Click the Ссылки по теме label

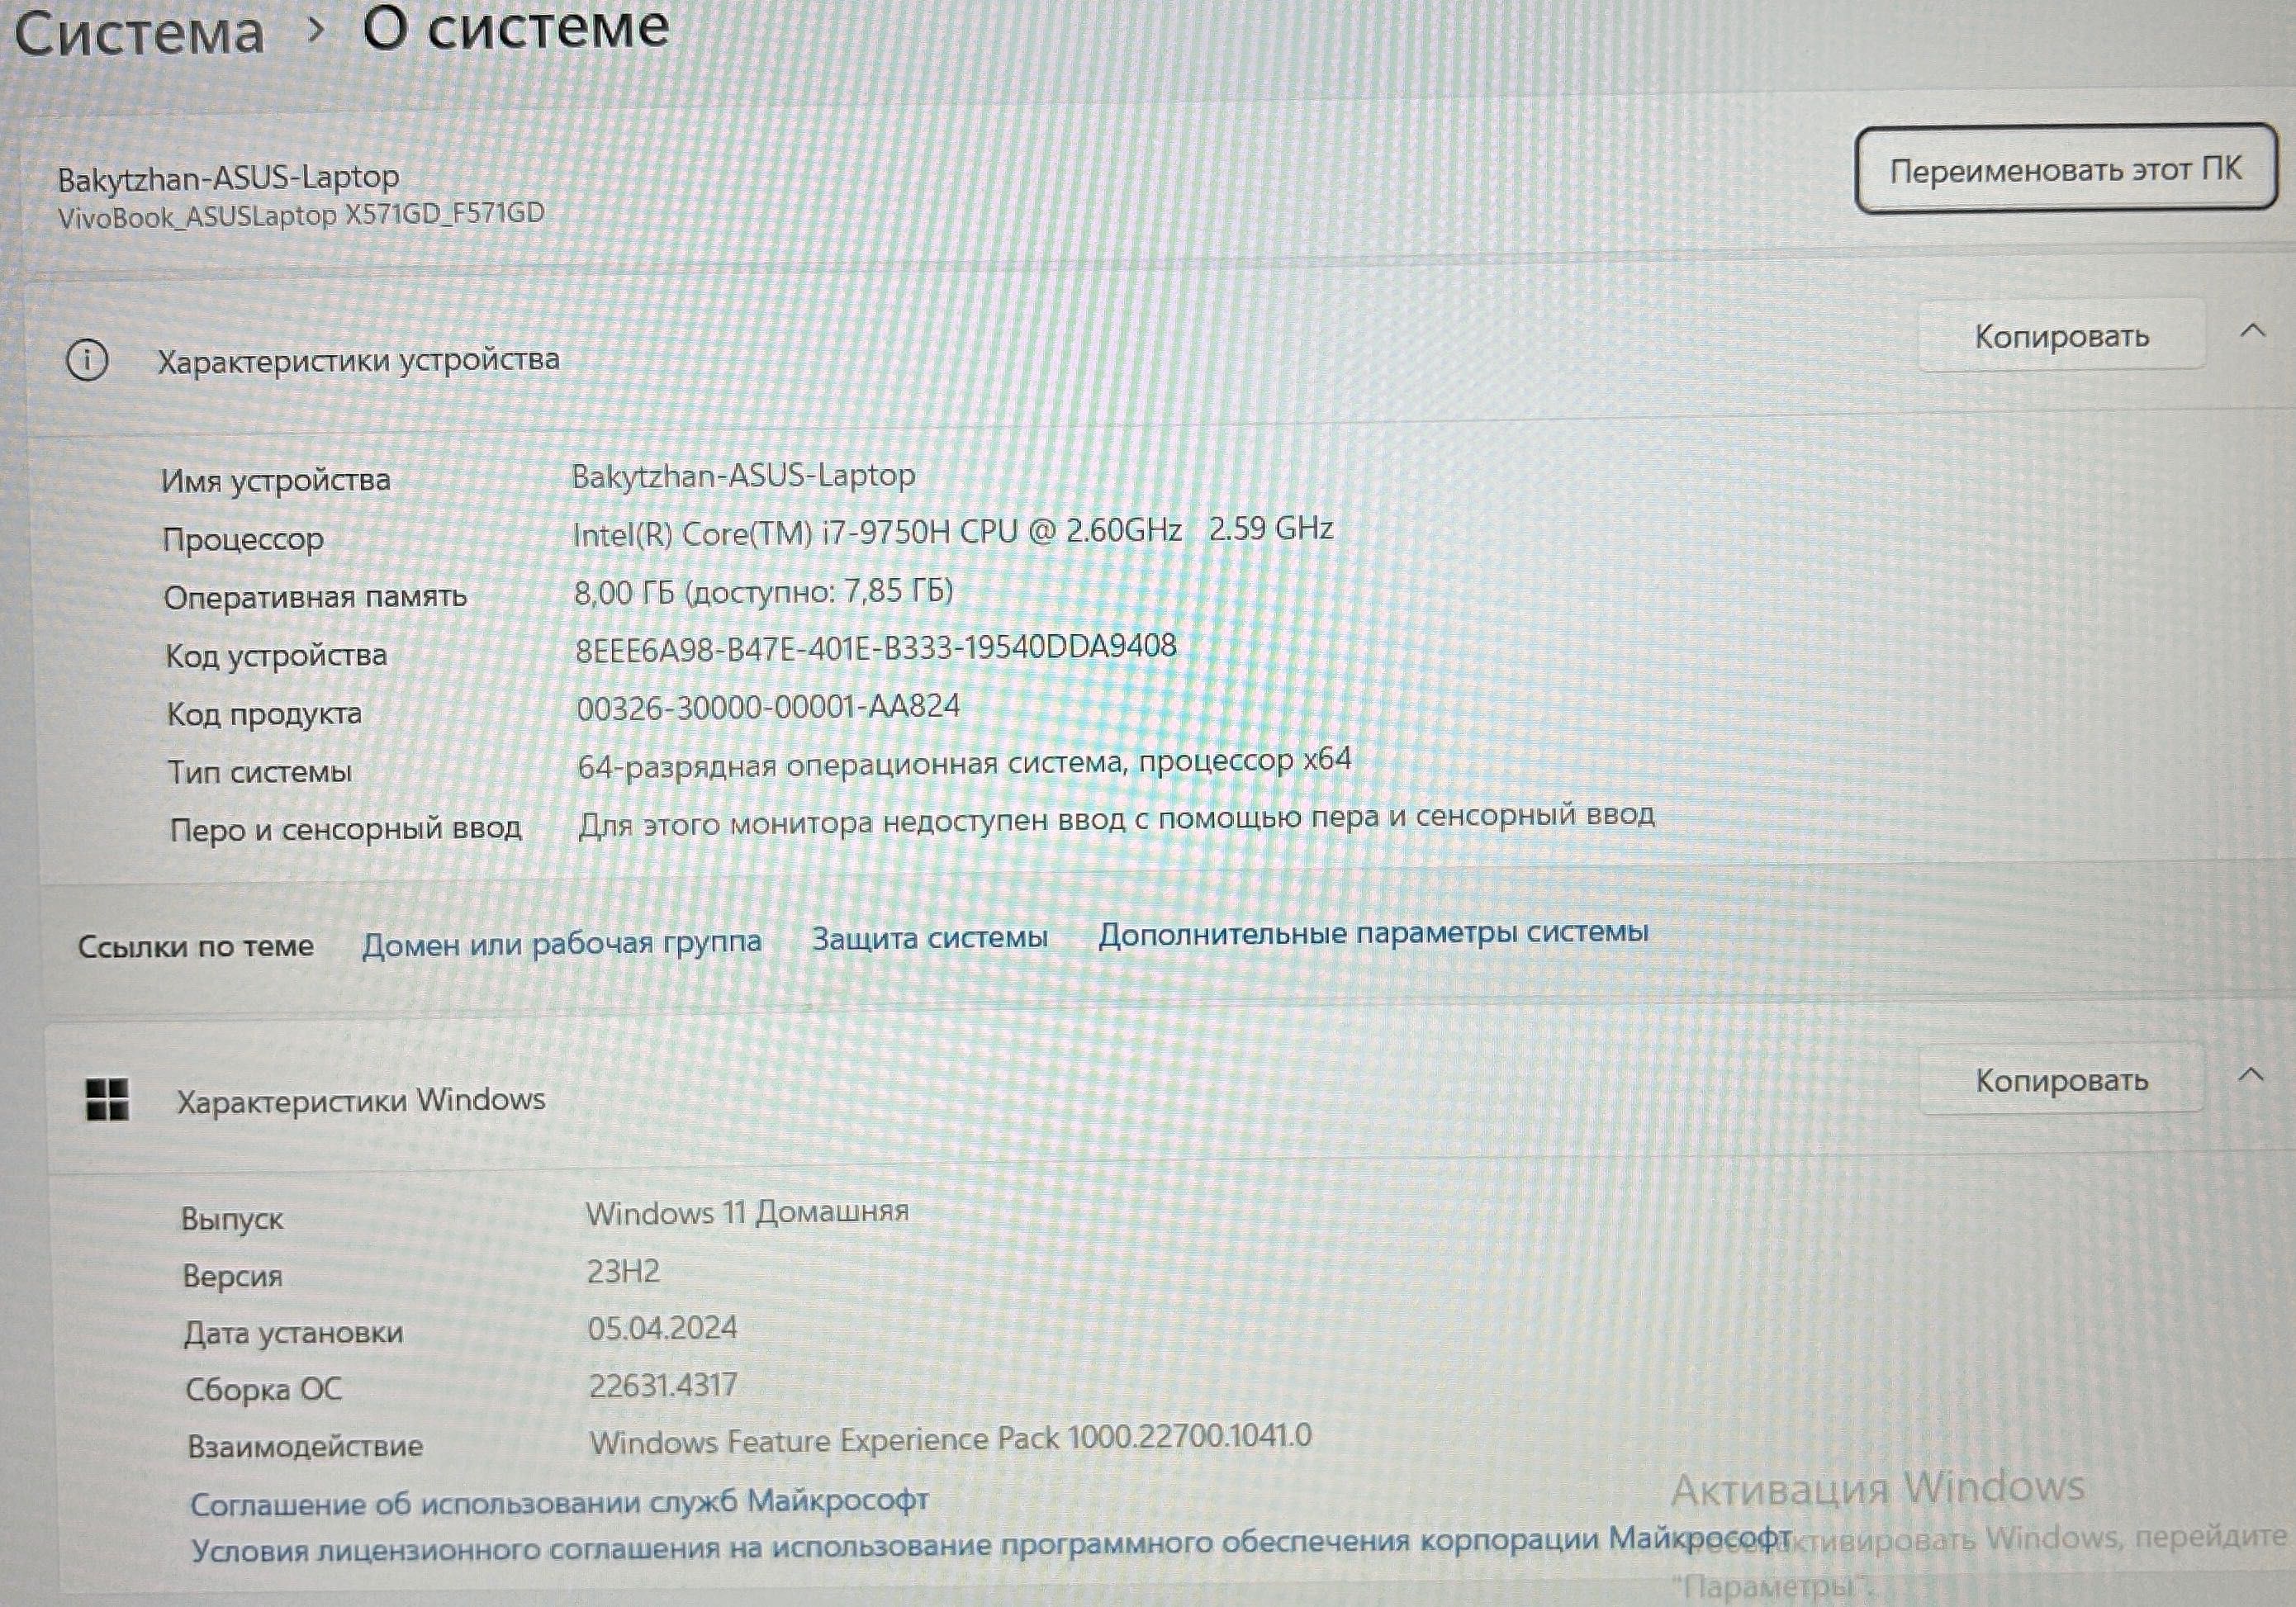click(196, 946)
